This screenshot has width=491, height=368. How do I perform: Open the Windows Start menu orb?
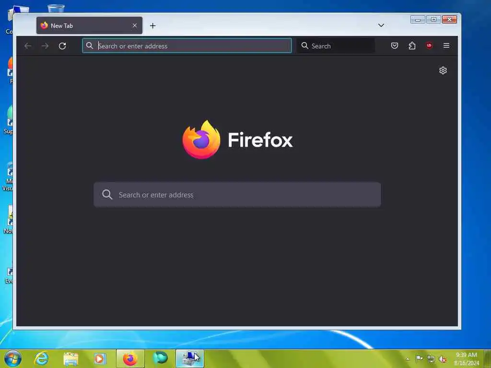13,358
